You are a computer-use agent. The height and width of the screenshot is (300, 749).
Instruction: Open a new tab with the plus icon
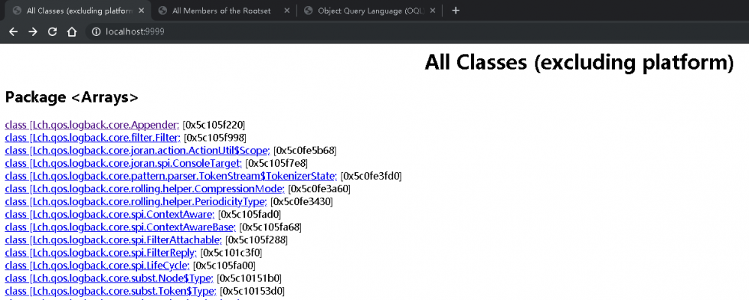pyautogui.click(x=455, y=10)
